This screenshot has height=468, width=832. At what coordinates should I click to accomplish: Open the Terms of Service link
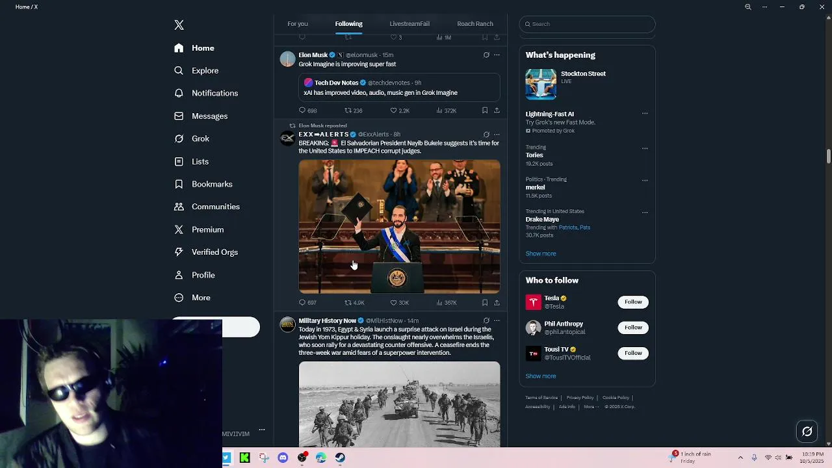541,398
